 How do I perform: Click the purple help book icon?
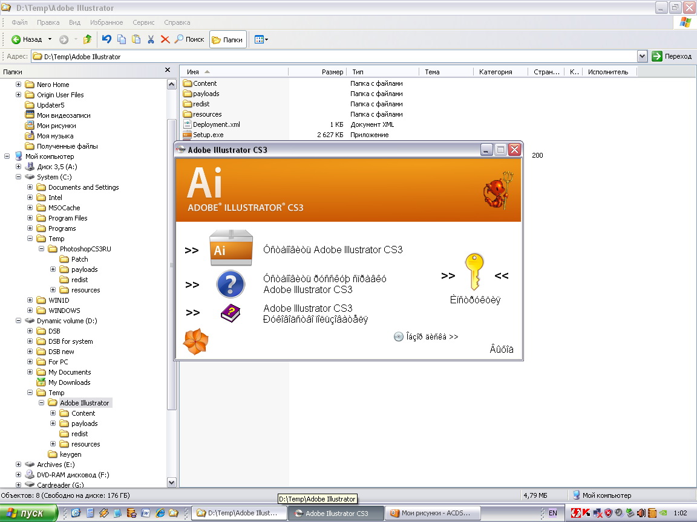(x=231, y=314)
